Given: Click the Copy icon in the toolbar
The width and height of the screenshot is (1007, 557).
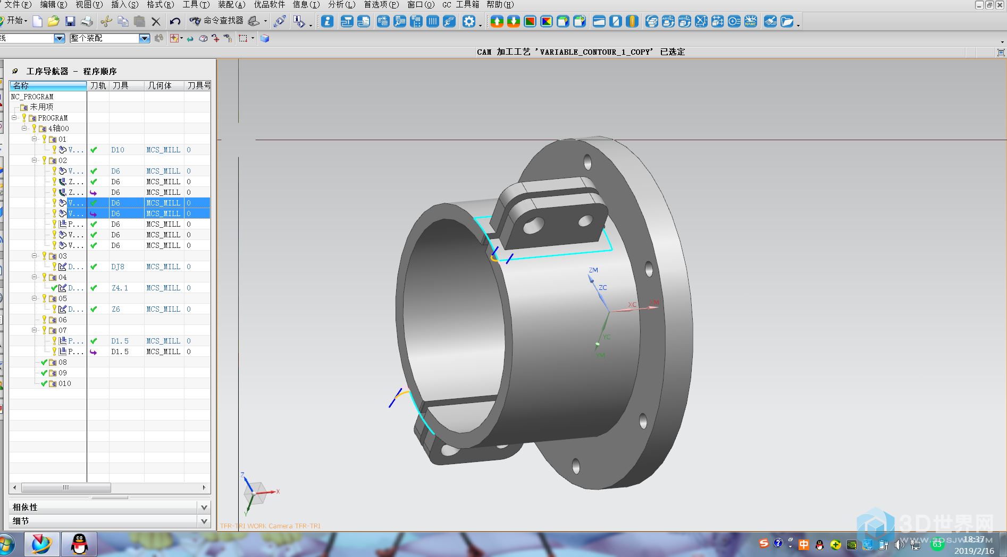Looking at the screenshot, I should click(123, 21).
